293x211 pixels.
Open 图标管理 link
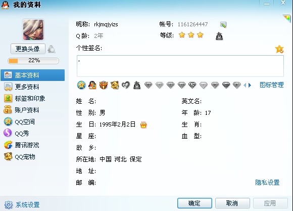pos(272,85)
